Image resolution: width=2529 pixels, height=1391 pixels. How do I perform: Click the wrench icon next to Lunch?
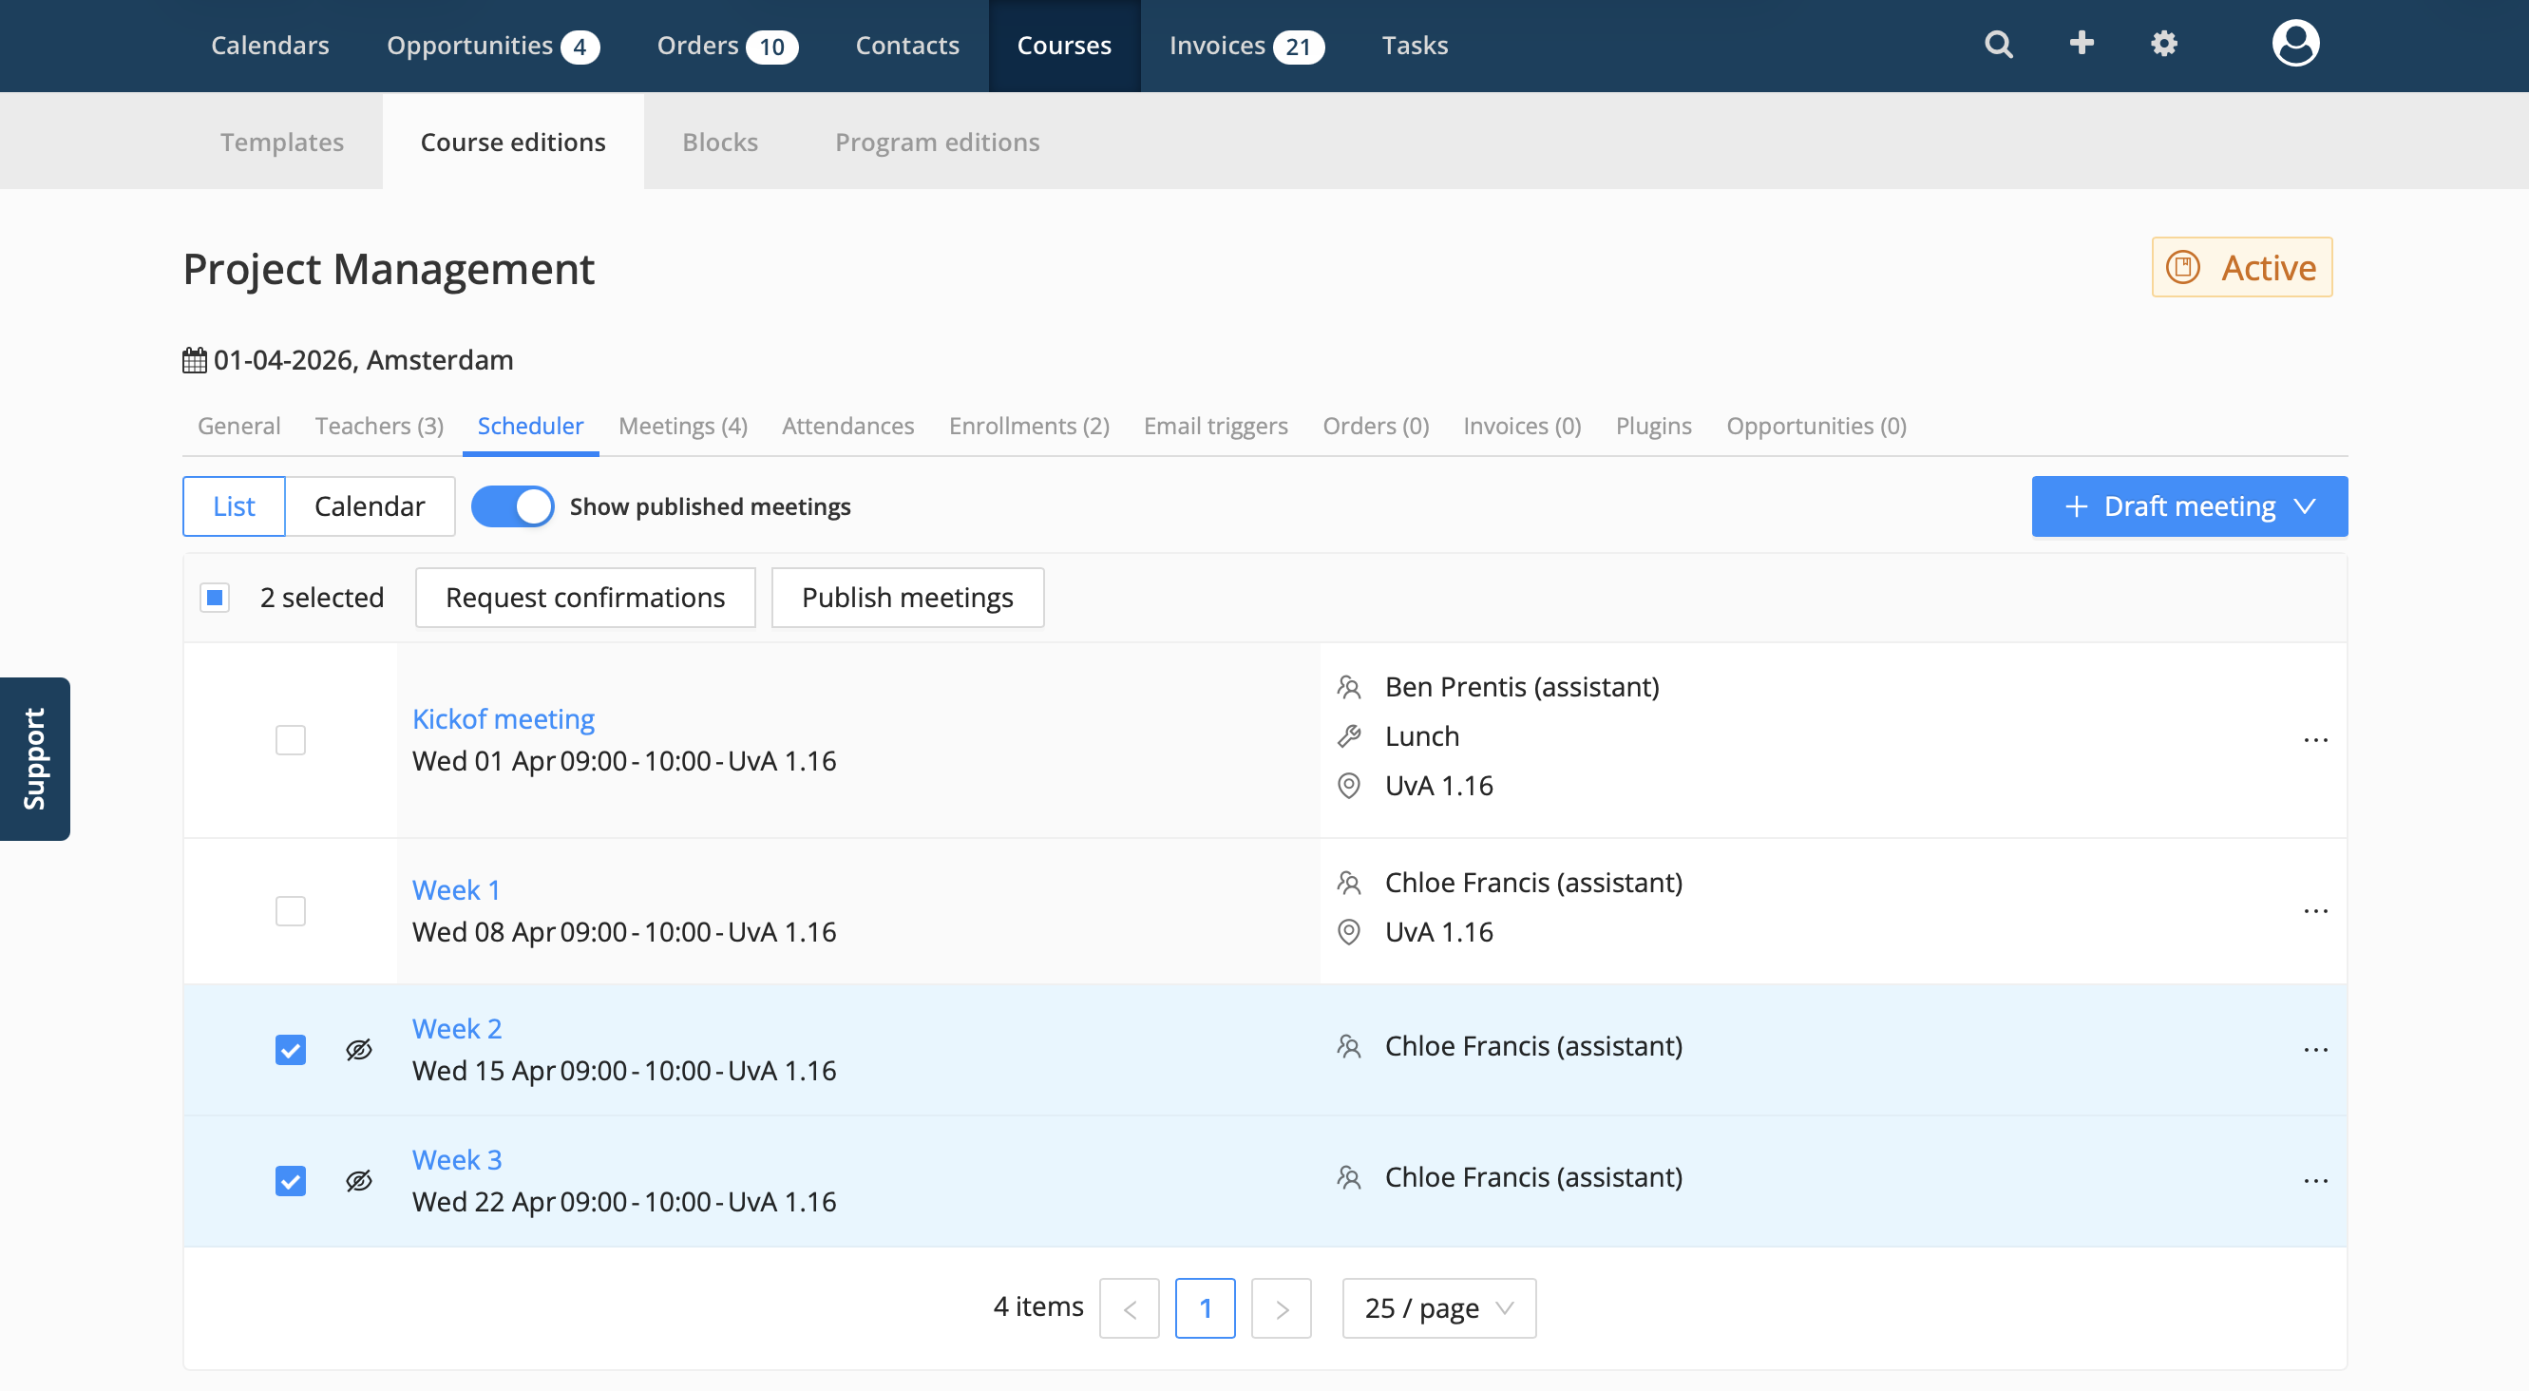point(1349,736)
